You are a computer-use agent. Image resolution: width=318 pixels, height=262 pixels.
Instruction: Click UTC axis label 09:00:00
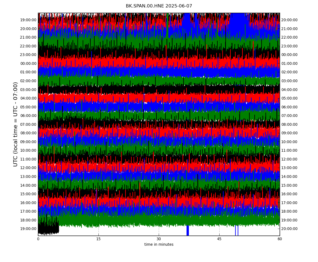pos(28,142)
